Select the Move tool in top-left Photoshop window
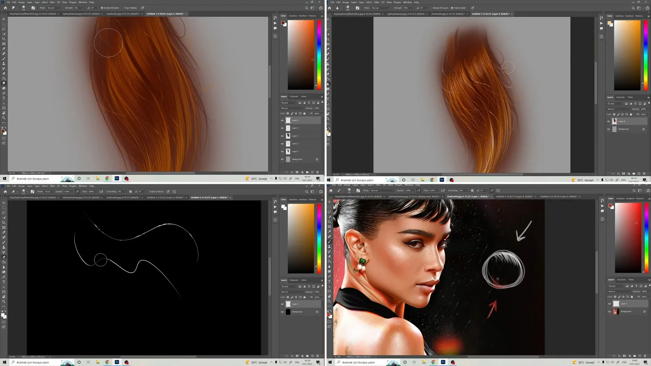The height and width of the screenshot is (366, 651). coord(4,19)
